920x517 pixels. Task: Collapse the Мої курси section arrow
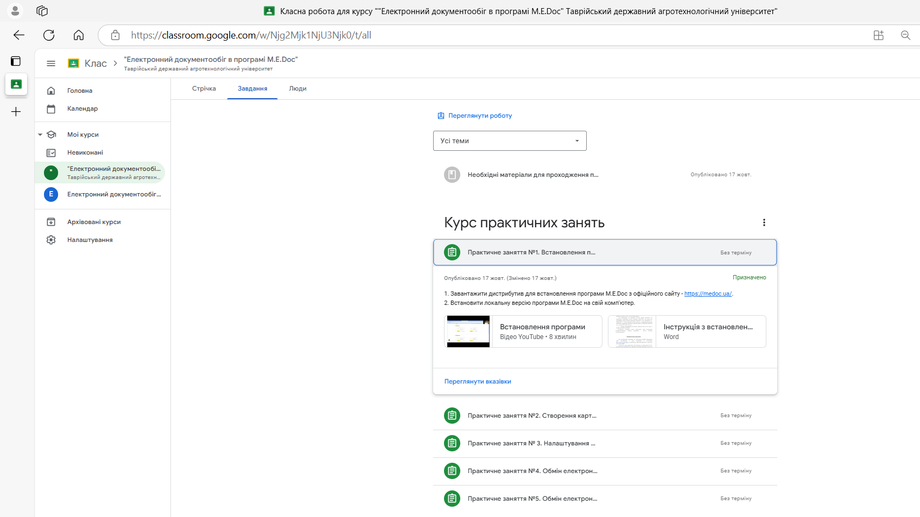tap(40, 135)
